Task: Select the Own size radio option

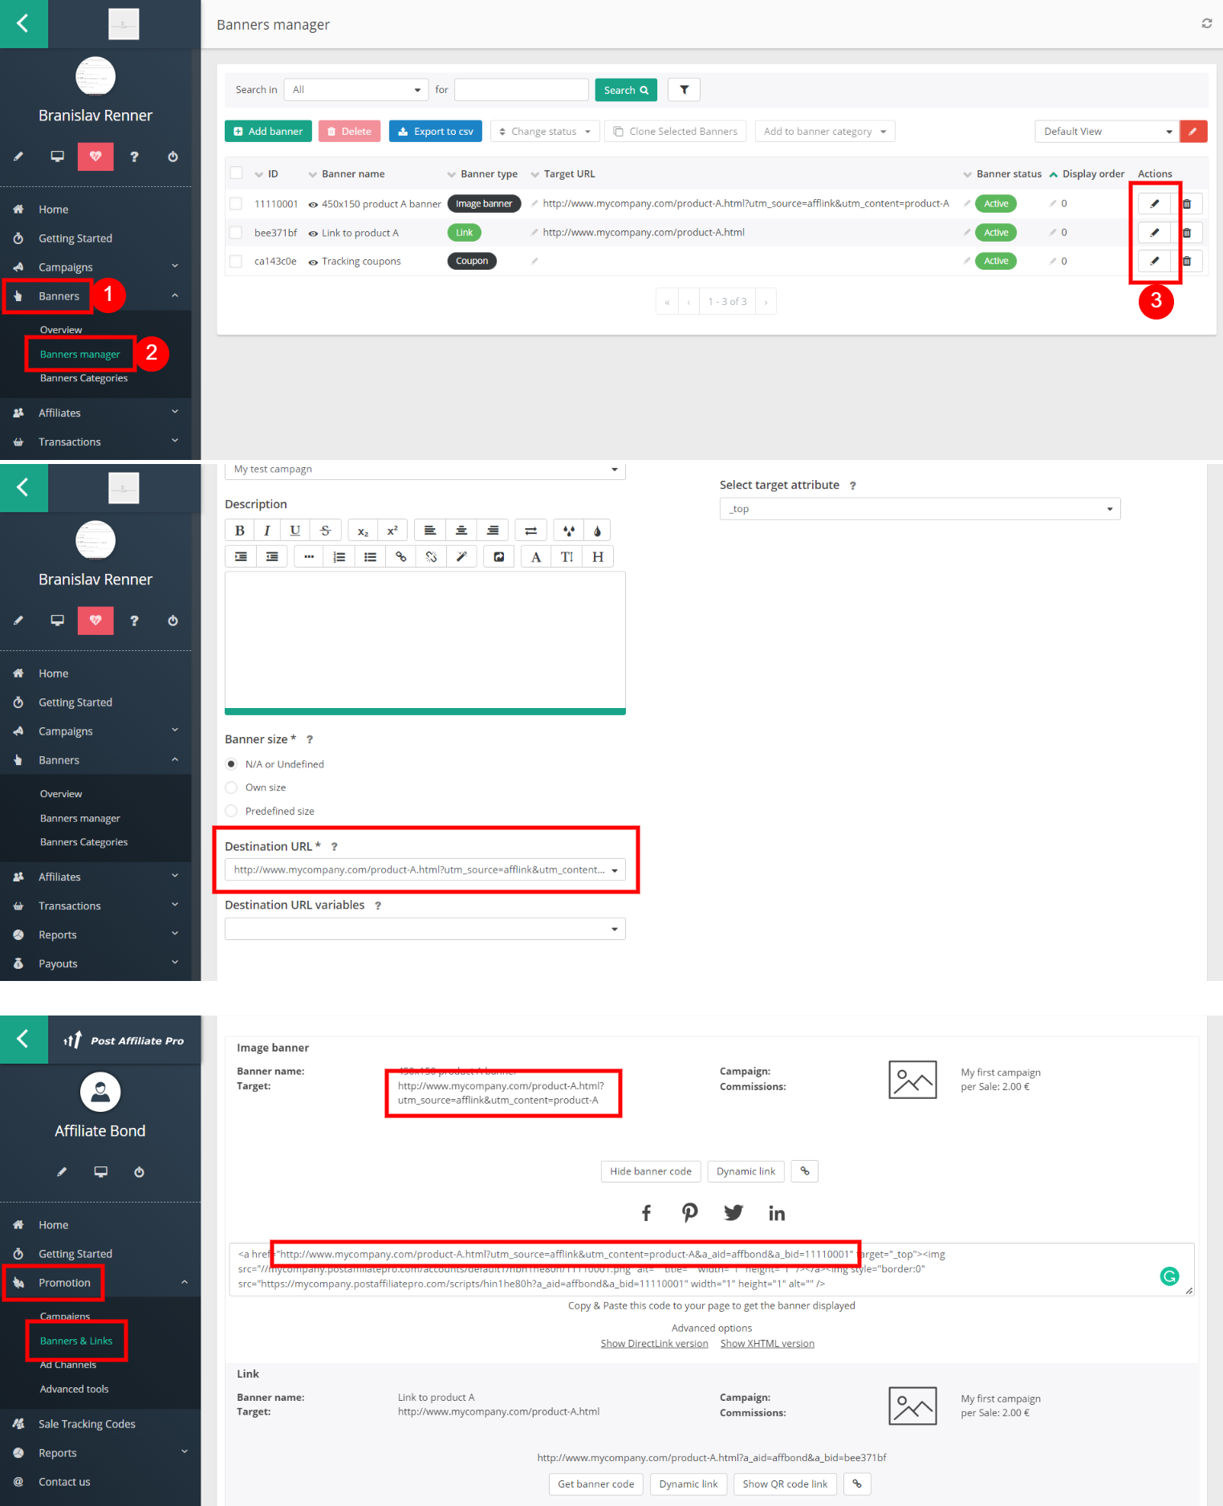Action: pos(231,788)
